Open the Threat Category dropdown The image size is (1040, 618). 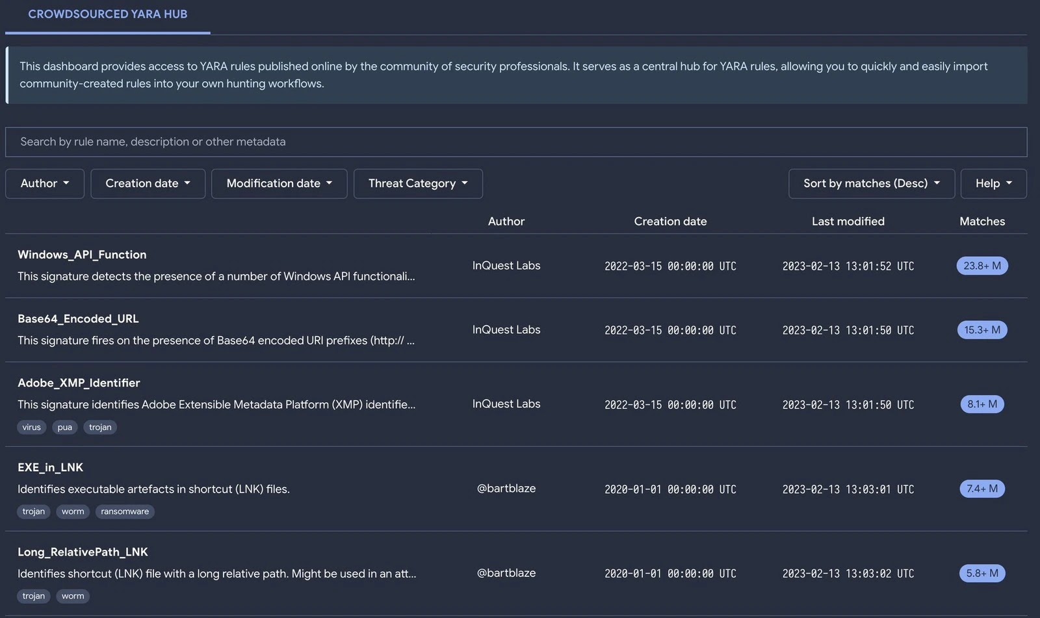pyautogui.click(x=418, y=184)
